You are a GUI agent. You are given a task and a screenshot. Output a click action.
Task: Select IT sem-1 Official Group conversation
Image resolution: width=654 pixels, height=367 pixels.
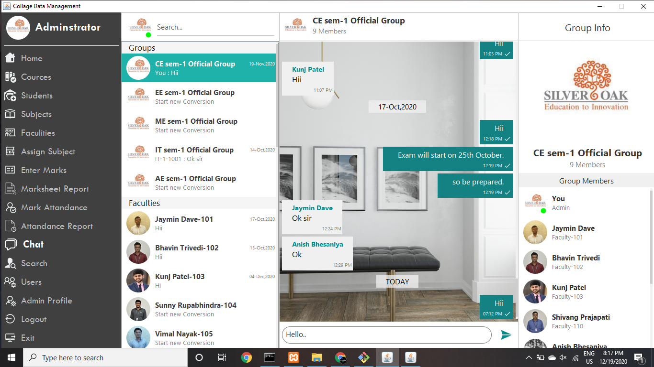199,154
